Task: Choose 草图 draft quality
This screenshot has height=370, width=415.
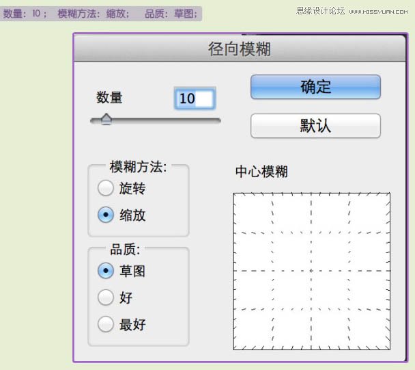Action: point(106,271)
